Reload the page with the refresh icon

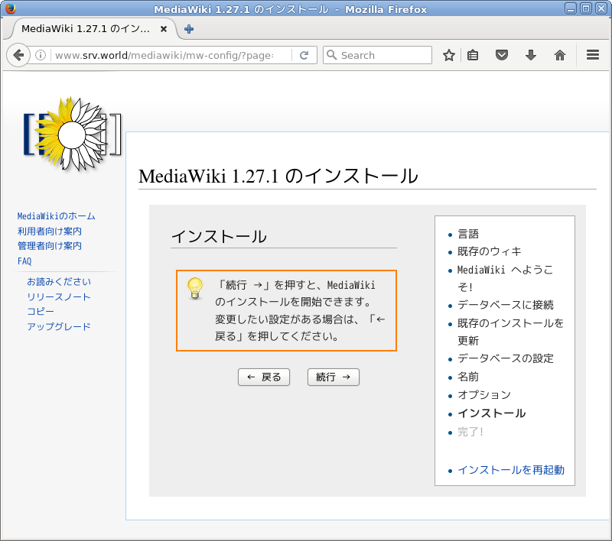(x=304, y=55)
